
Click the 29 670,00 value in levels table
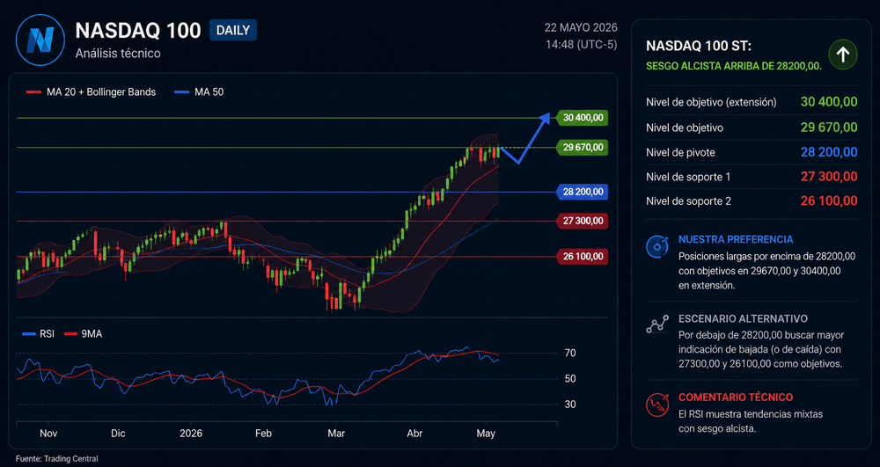click(829, 128)
